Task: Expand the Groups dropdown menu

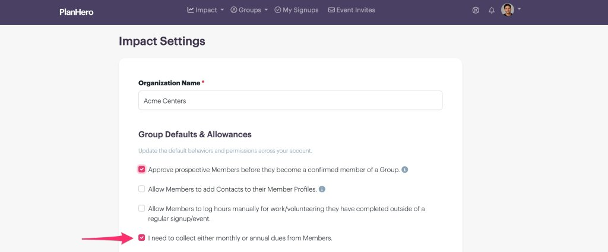Action: pos(267,10)
